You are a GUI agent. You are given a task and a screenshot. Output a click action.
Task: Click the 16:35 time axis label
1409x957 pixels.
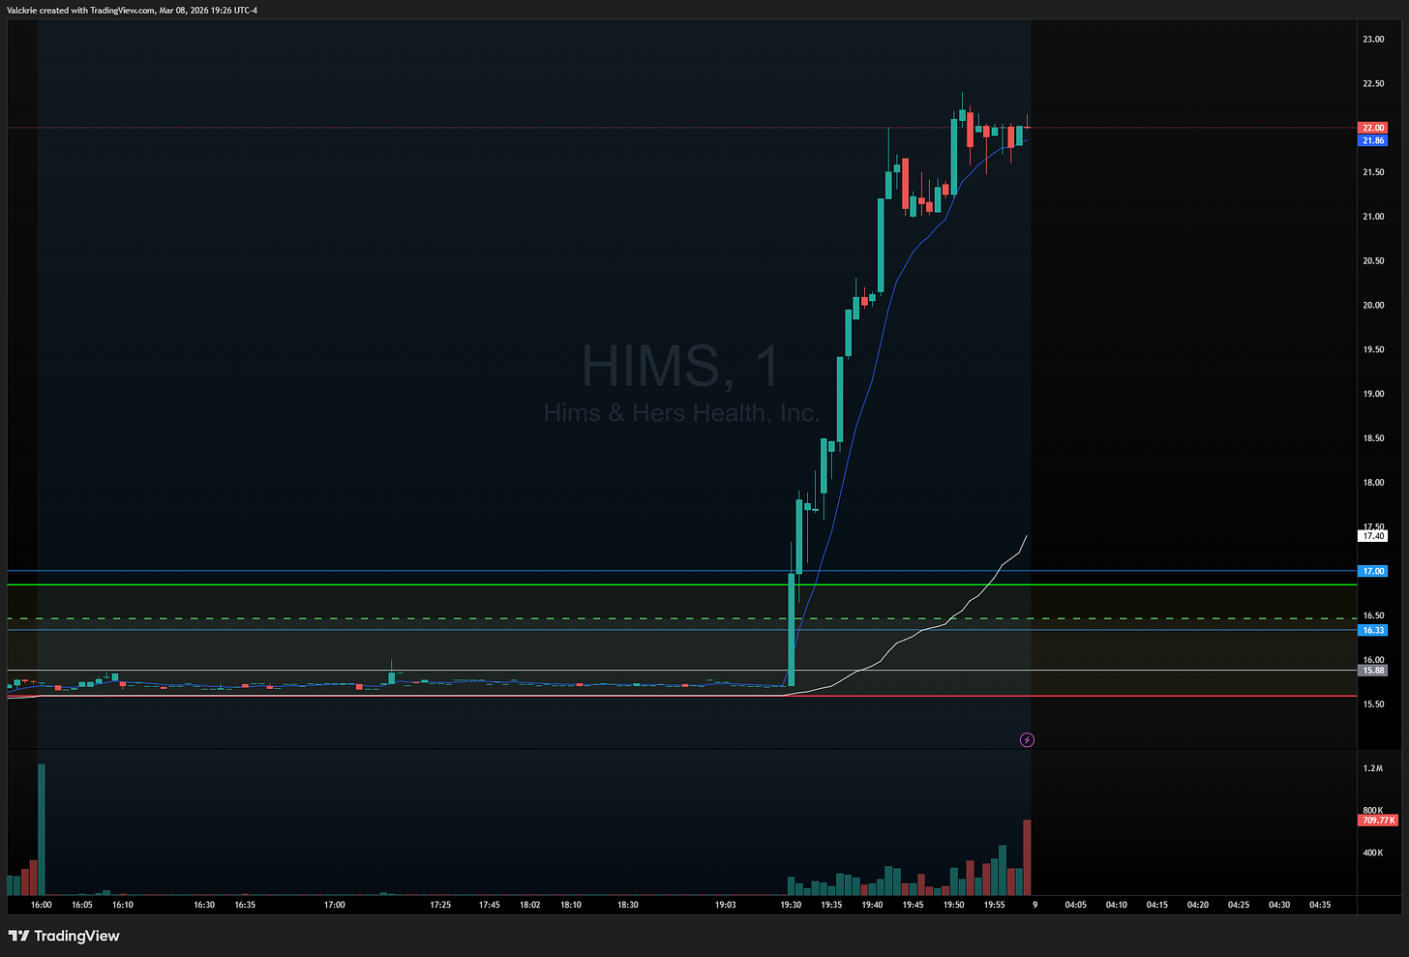pos(245,905)
